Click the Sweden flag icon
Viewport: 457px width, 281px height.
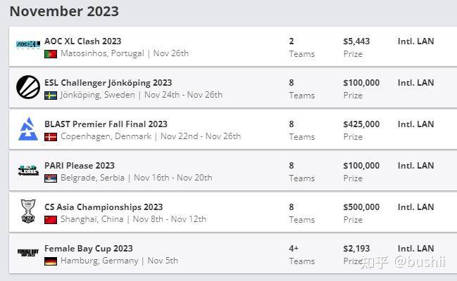tap(51, 96)
